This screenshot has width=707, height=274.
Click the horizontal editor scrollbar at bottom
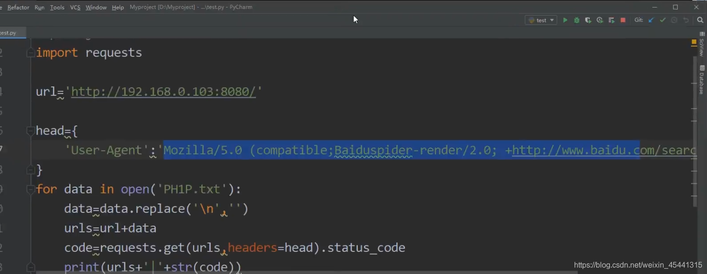[306, 272]
